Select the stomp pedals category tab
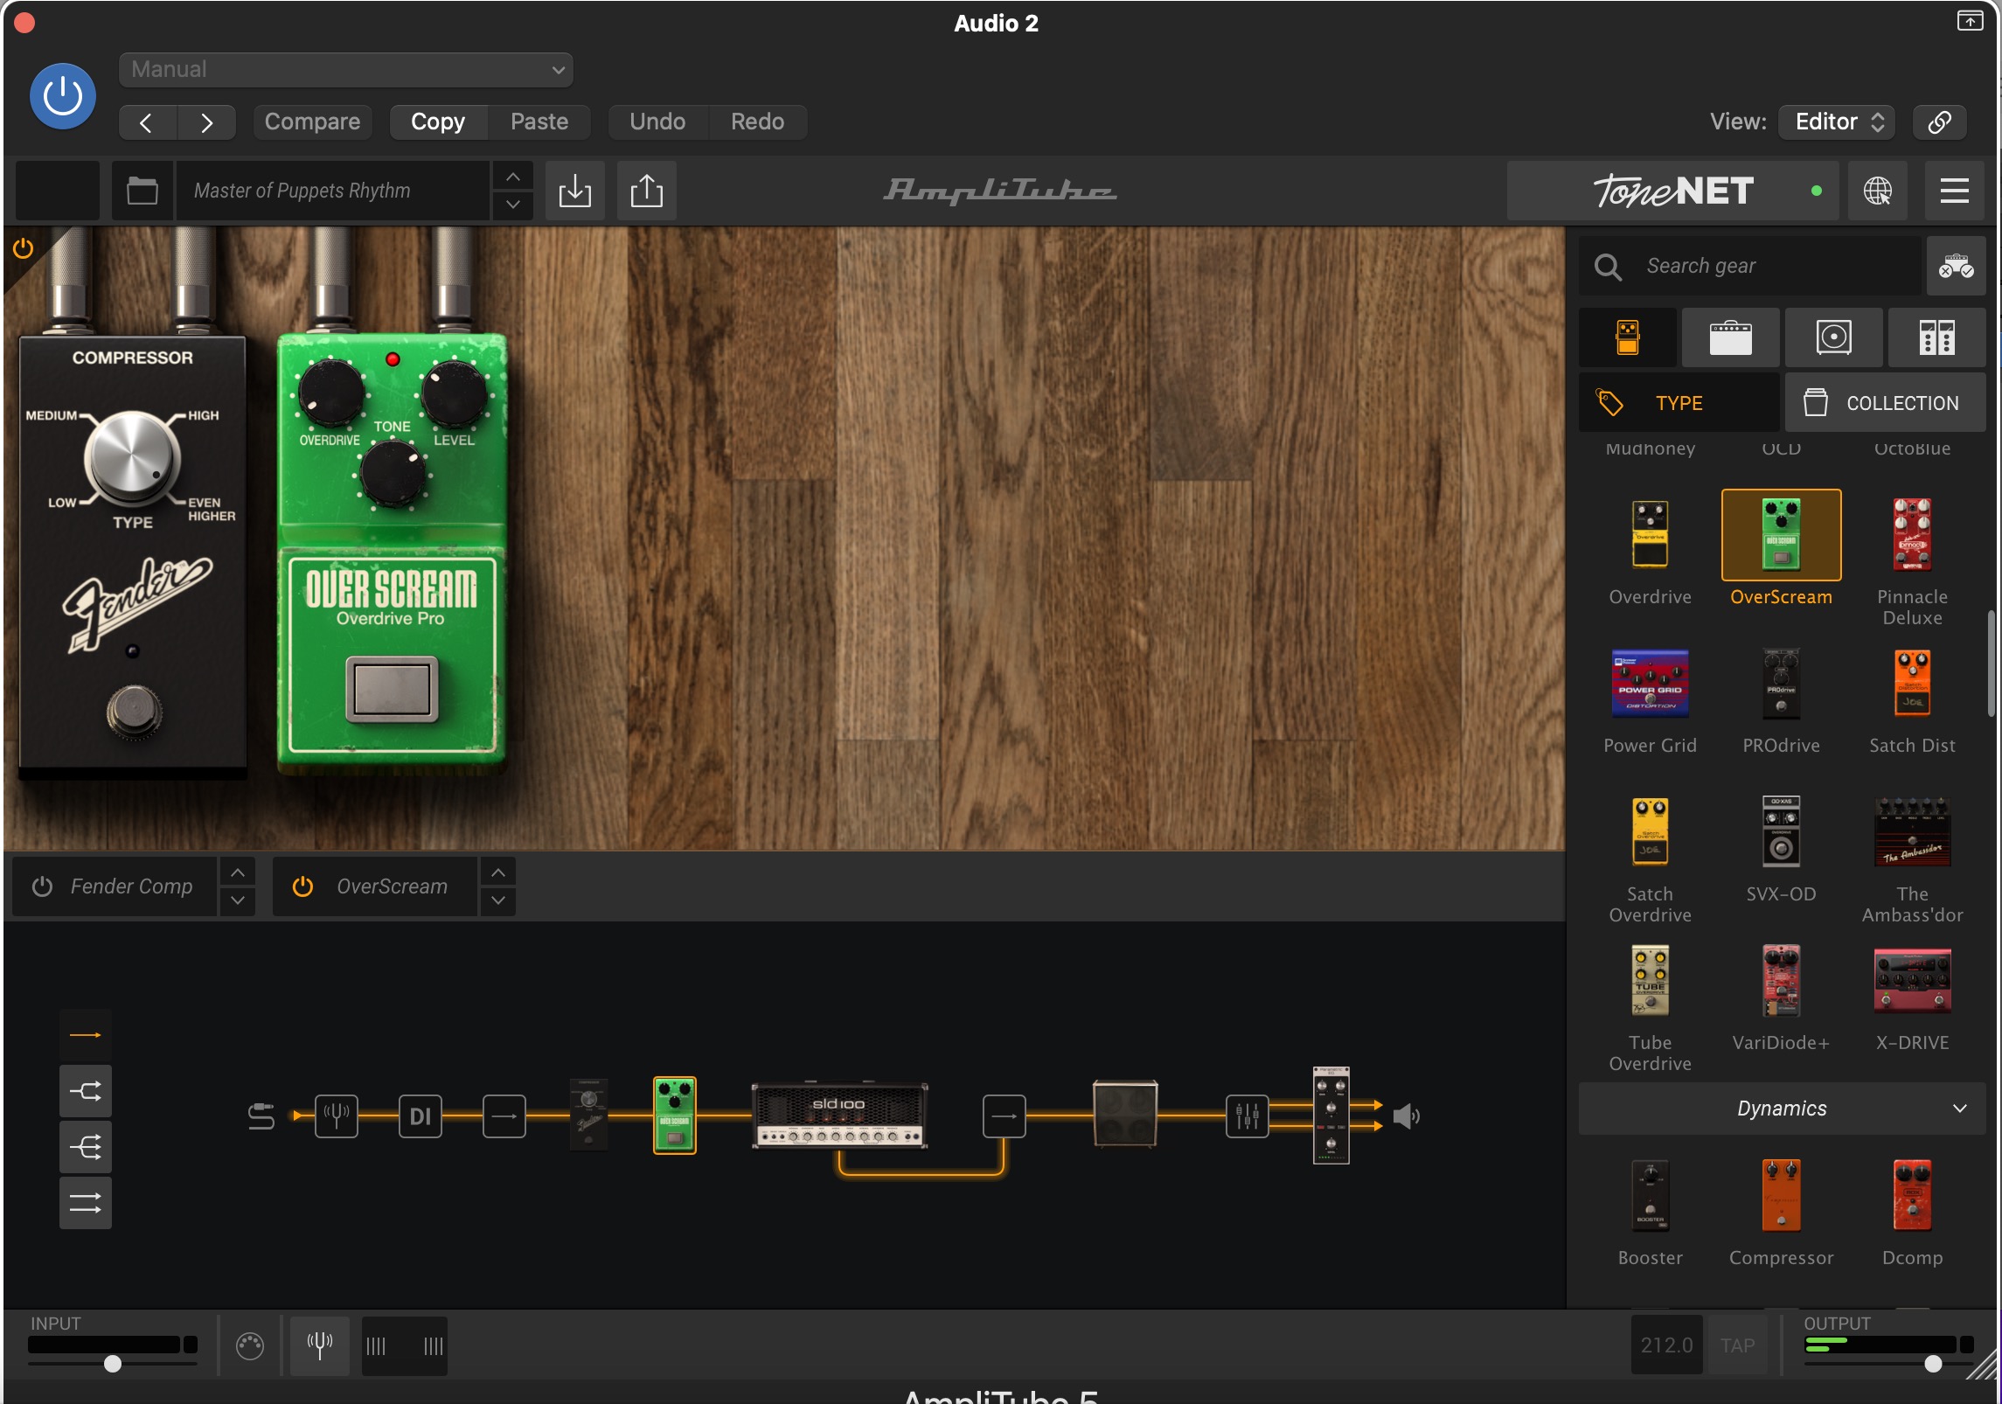The width and height of the screenshot is (2002, 1404). [x=1628, y=337]
